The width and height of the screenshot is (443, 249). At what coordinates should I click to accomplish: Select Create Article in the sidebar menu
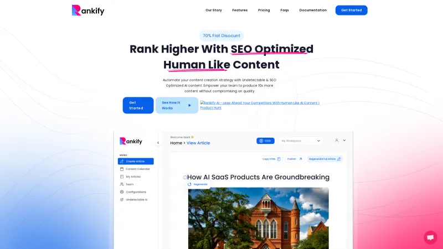pyautogui.click(x=136, y=161)
